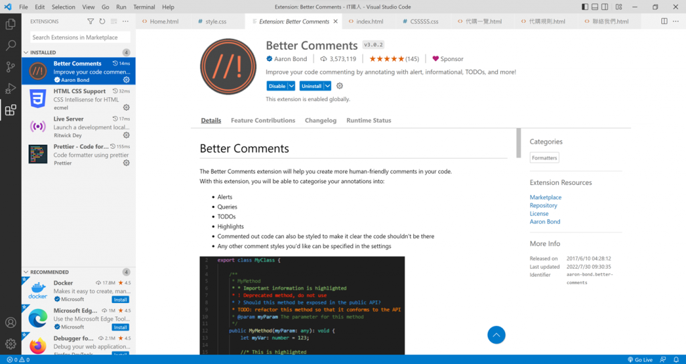This screenshot has height=364, width=686.
Task: Toggle secondary side bar layout icon
Action: click(605, 7)
